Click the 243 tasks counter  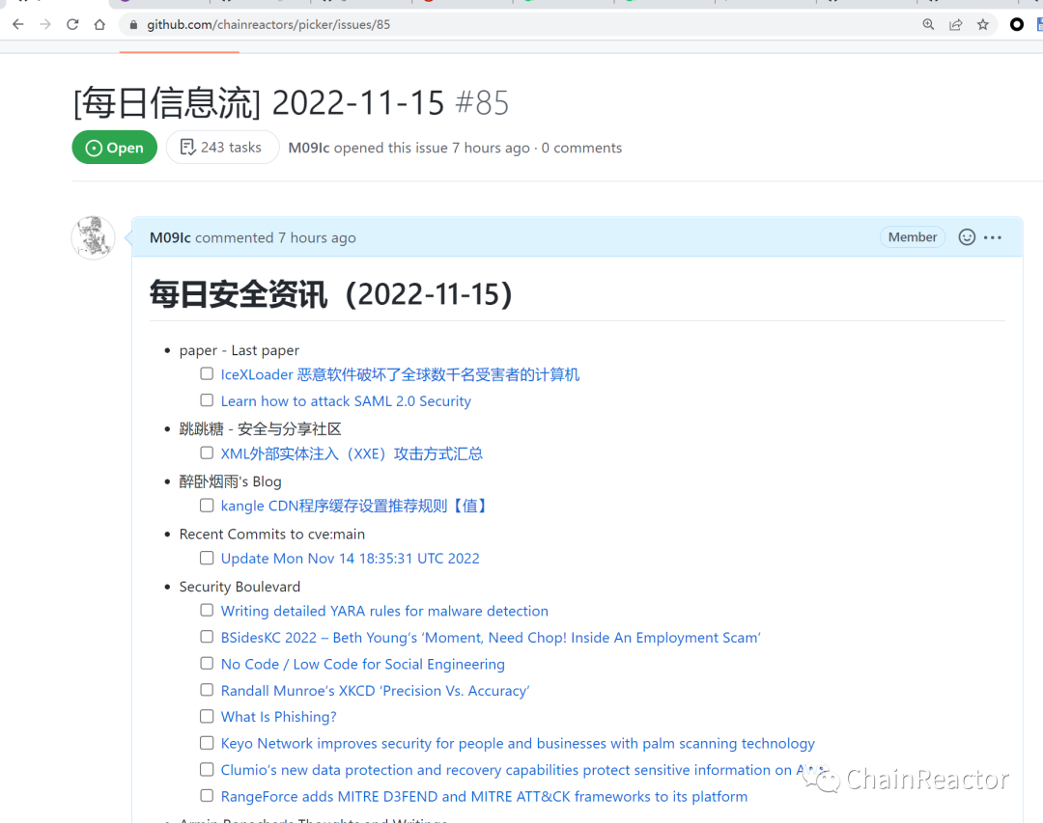(x=222, y=148)
